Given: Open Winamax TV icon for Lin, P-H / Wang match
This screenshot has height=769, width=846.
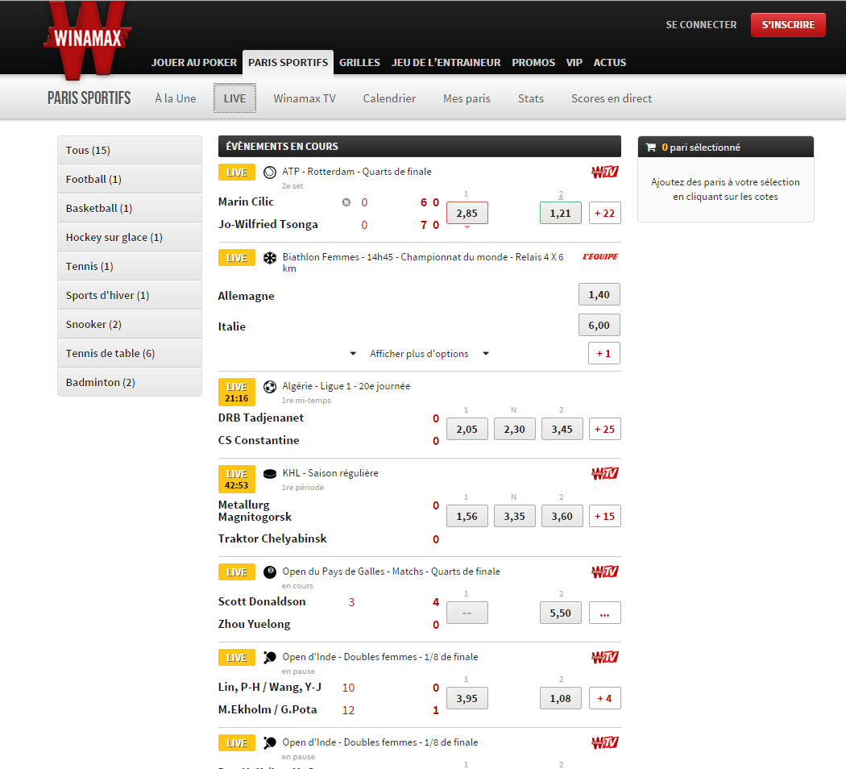Looking at the screenshot, I should click(605, 657).
